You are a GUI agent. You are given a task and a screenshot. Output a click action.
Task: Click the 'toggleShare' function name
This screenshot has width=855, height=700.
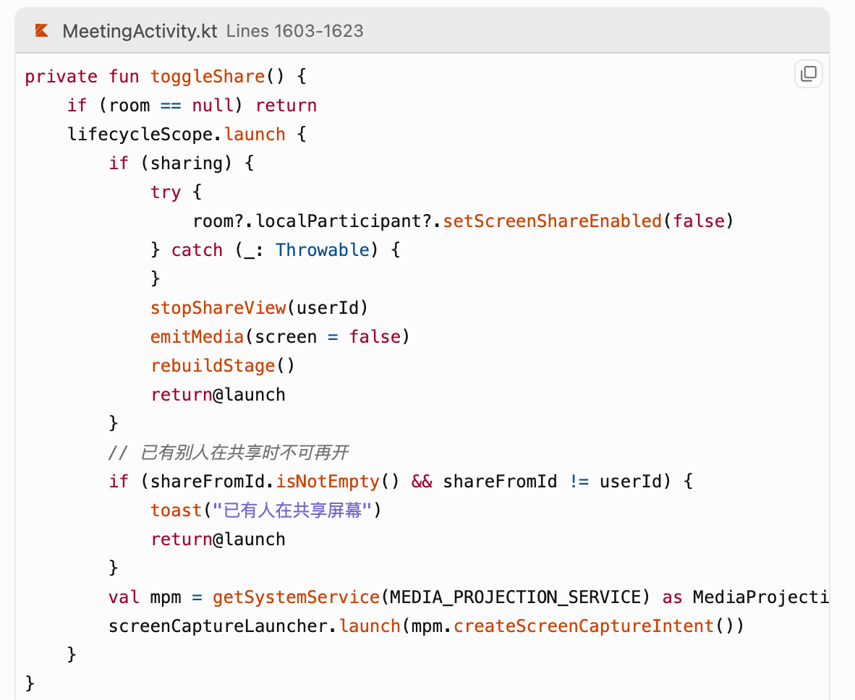pos(208,77)
